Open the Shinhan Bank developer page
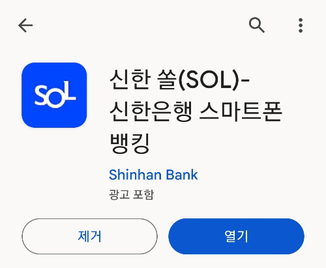 [153, 175]
